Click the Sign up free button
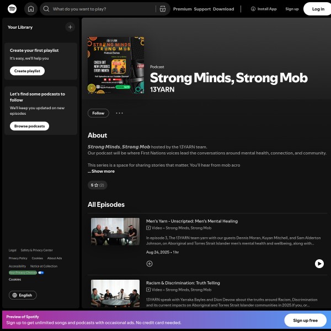331x331 pixels. [x=305, y=320]
